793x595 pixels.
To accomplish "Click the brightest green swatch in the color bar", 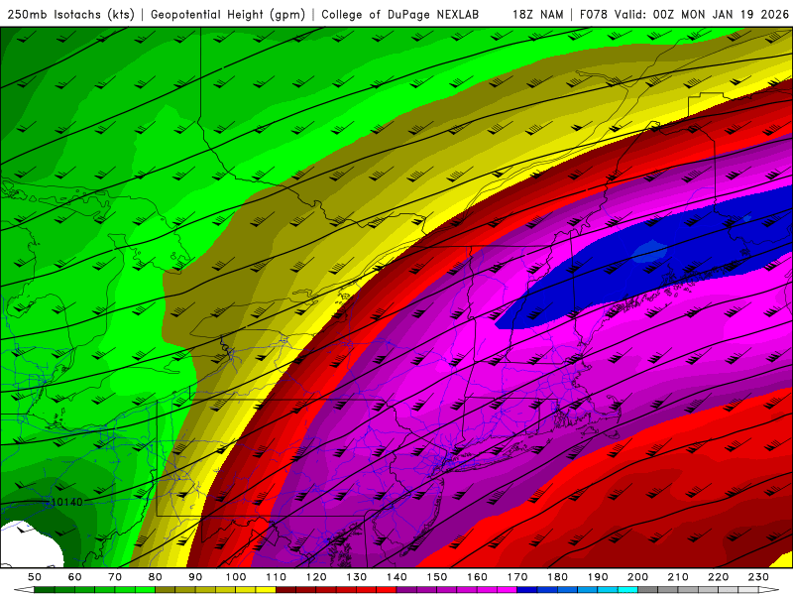I will click(145, 590).
